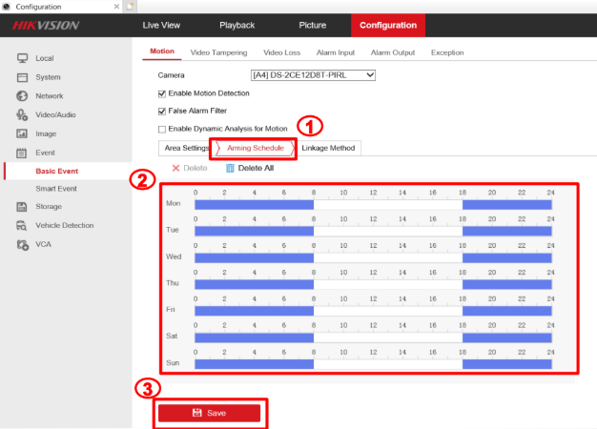597x429 pixels.
Task: Click the Vehicle Detection icon
Action: [x=22, y=226]
